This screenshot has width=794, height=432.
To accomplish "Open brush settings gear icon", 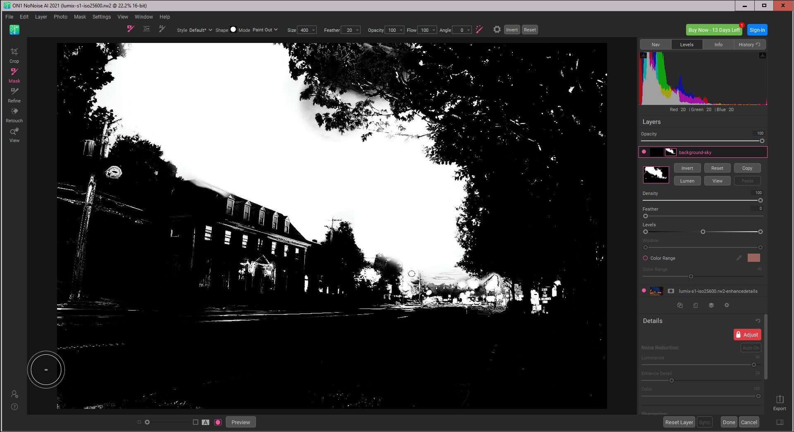I will (497, 30).
